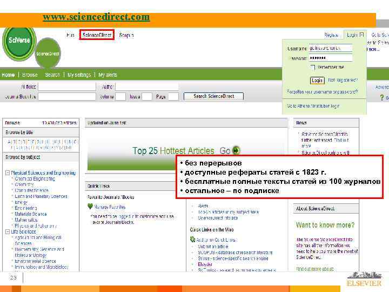Image resolution: width=389 pixels, height=292 pixels.
Task: Click SCOPUS database of research literature link
Action: (x=235, y=253)
